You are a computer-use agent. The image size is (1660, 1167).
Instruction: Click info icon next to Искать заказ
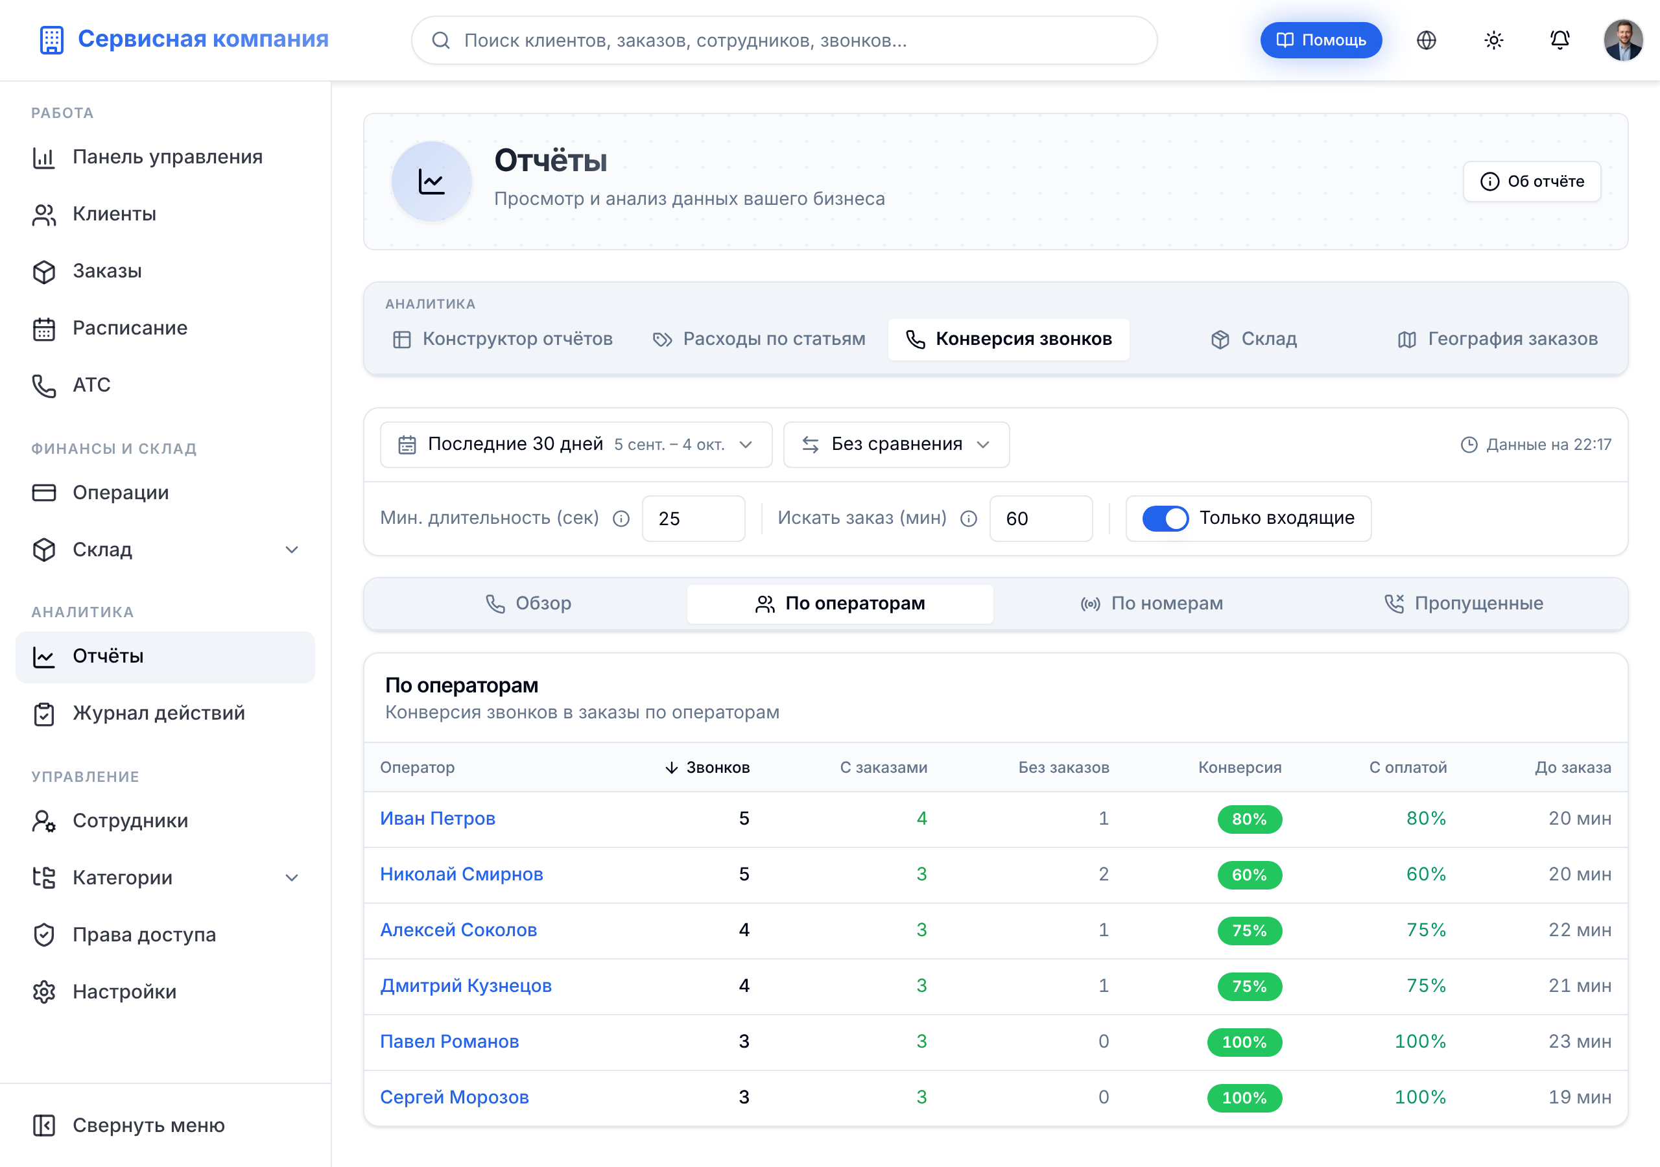[969, 519]
